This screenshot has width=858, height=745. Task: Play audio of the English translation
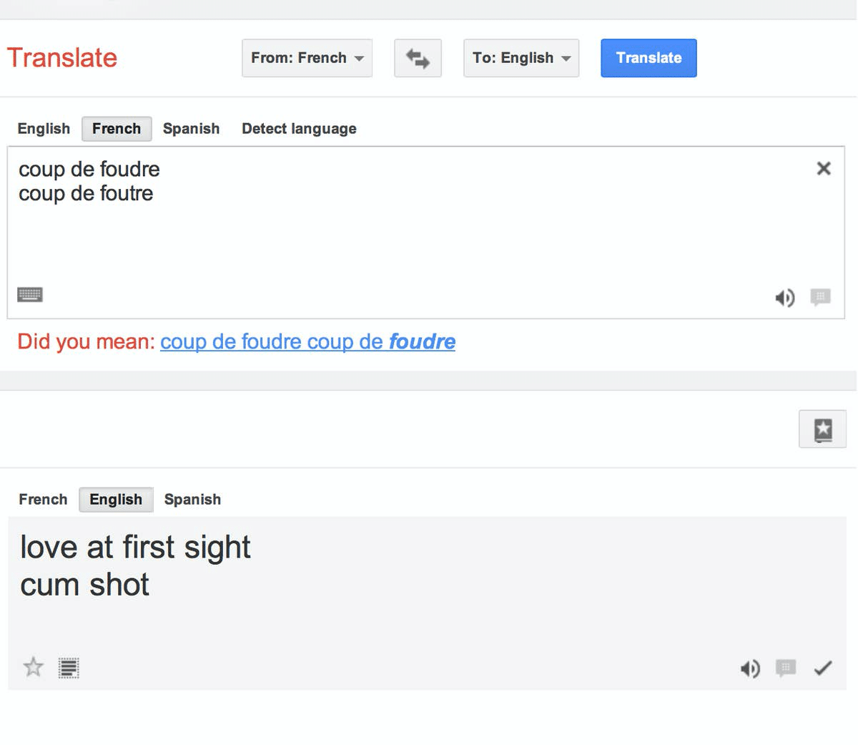pyautogui.click(x=749, y=668)
